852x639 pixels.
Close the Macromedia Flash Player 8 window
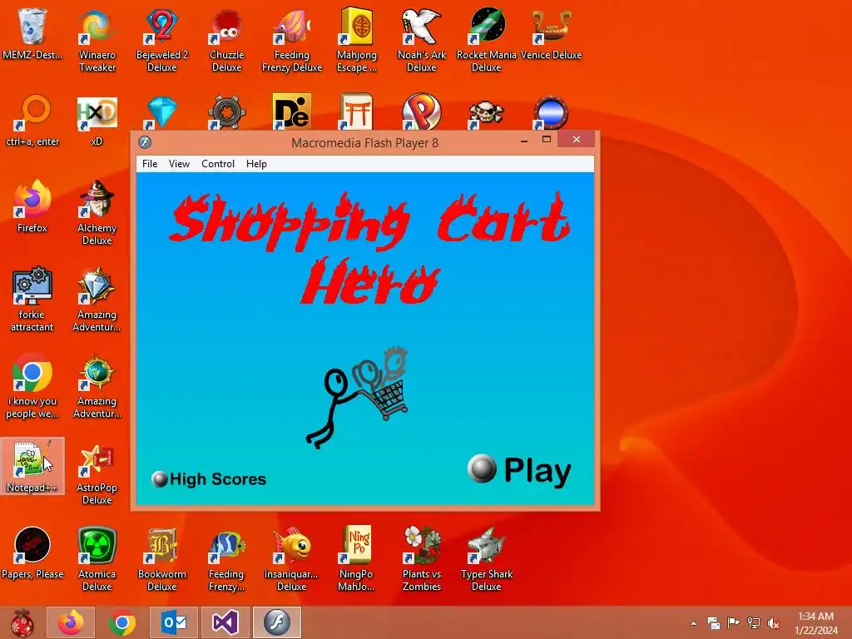[576, 140]
